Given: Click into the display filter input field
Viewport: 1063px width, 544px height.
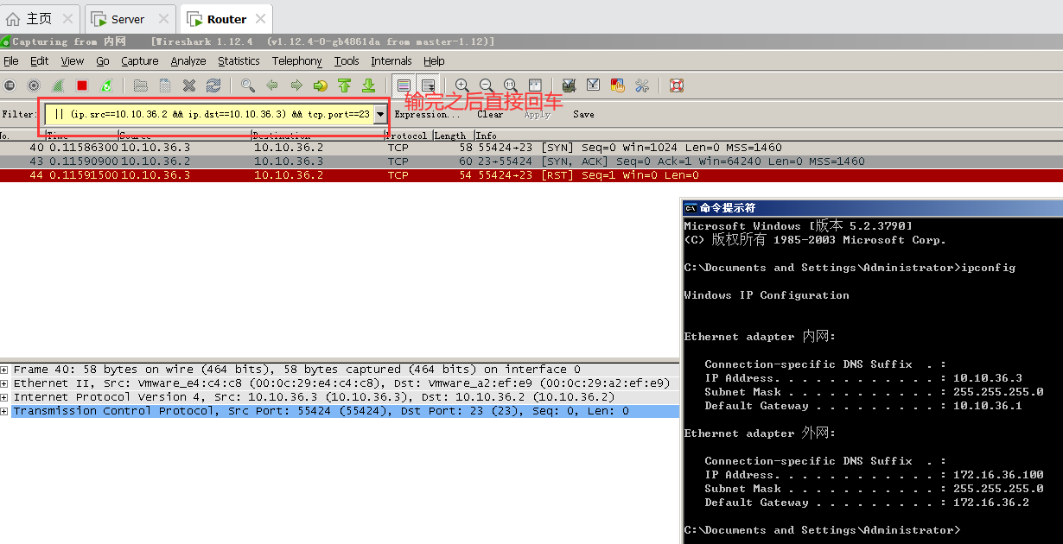Looking at the screenshot, I should 209,114.
